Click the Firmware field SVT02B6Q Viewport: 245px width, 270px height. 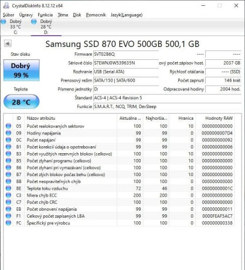(125, 54)
